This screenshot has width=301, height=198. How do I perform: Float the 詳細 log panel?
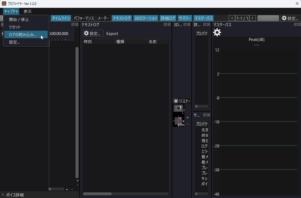[205, 25]
